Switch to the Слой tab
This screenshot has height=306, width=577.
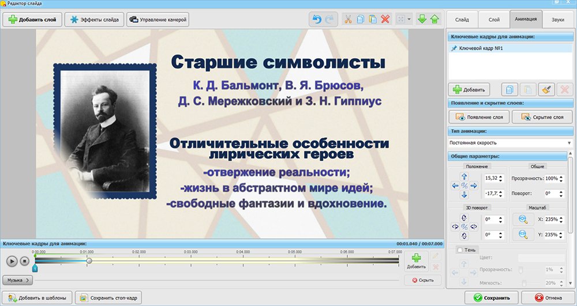tap(494, 19)
